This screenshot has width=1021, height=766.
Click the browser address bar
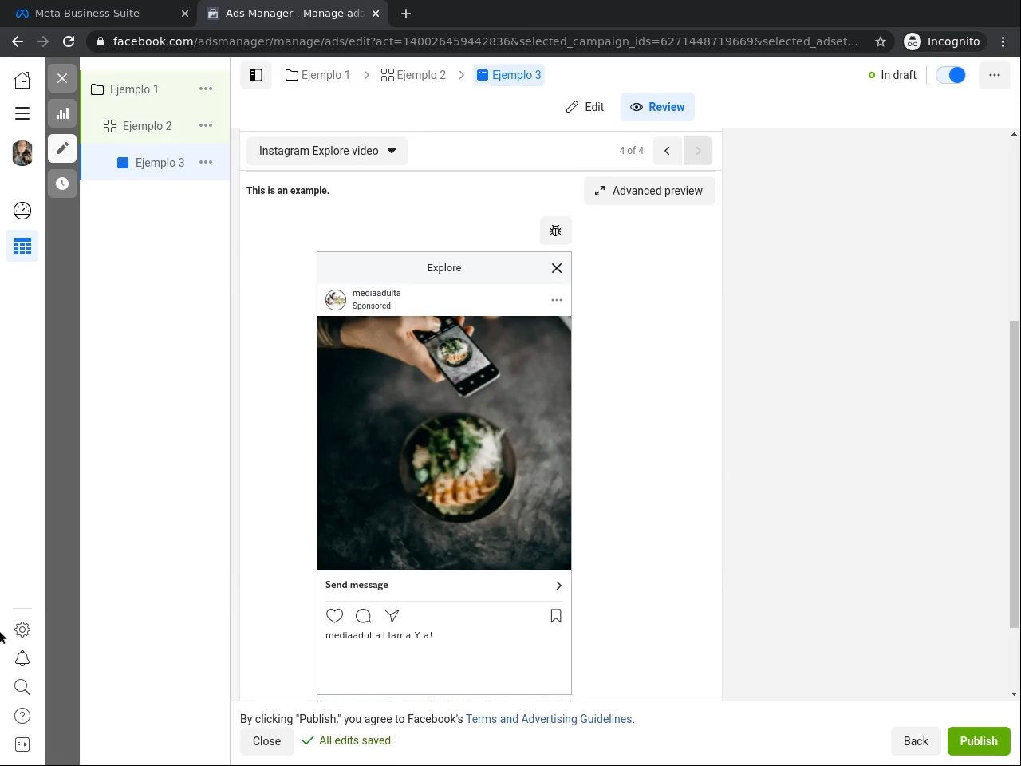click(x=485, y=41)
